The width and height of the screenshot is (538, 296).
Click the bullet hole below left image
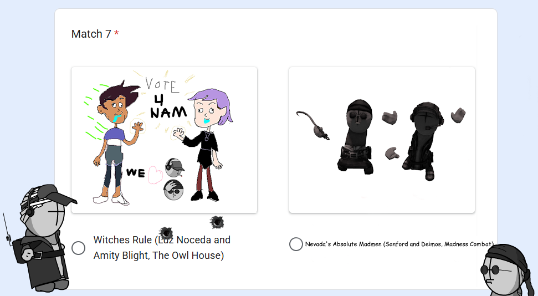pyautogui.click(x=217, y=222)
